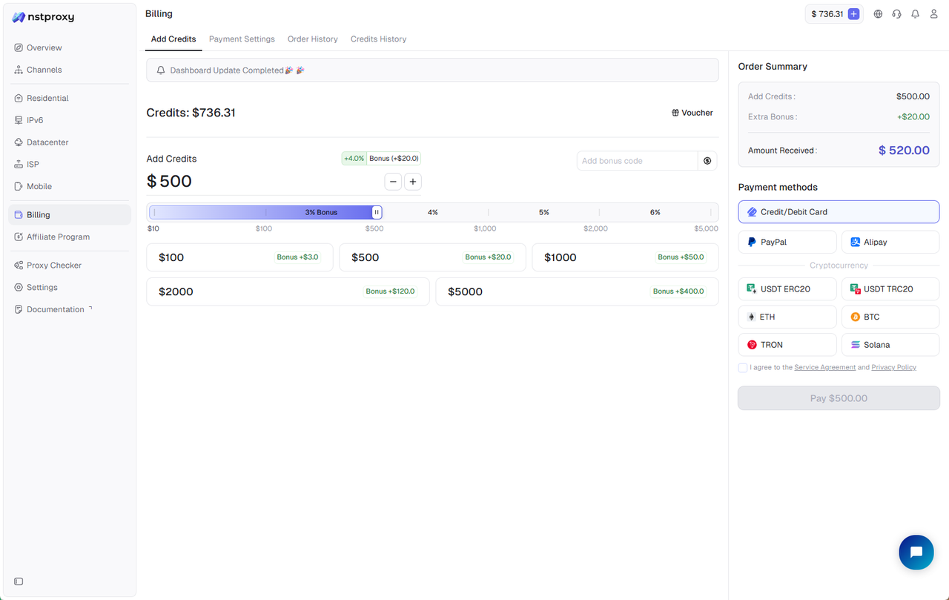Open the notifications bell icon
Image resolution: width=949 pixels, height=600 pixels.
click(x=915, y=14)
